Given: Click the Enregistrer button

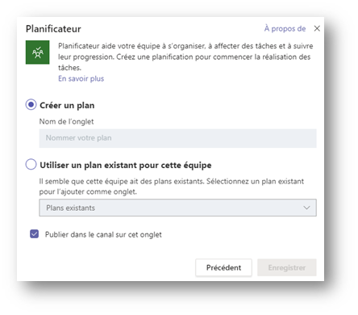Looking at the screenshot, I should (x=287, y=267).
